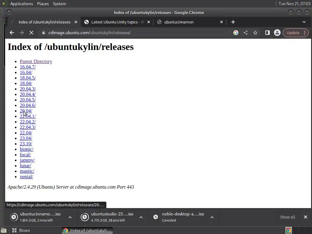
Task: Click the Boxes taskbar entry
Action: (x=21, y=230)
